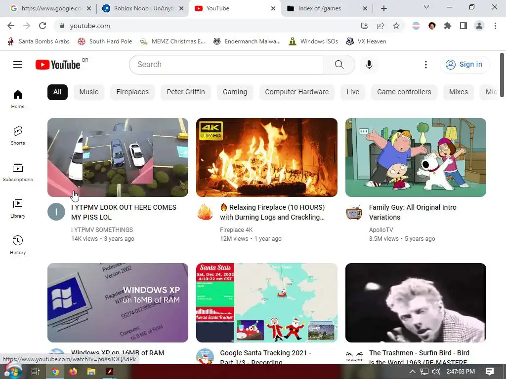
Task: Open the Chrome extensions puzzle icon
Action: 448,26
